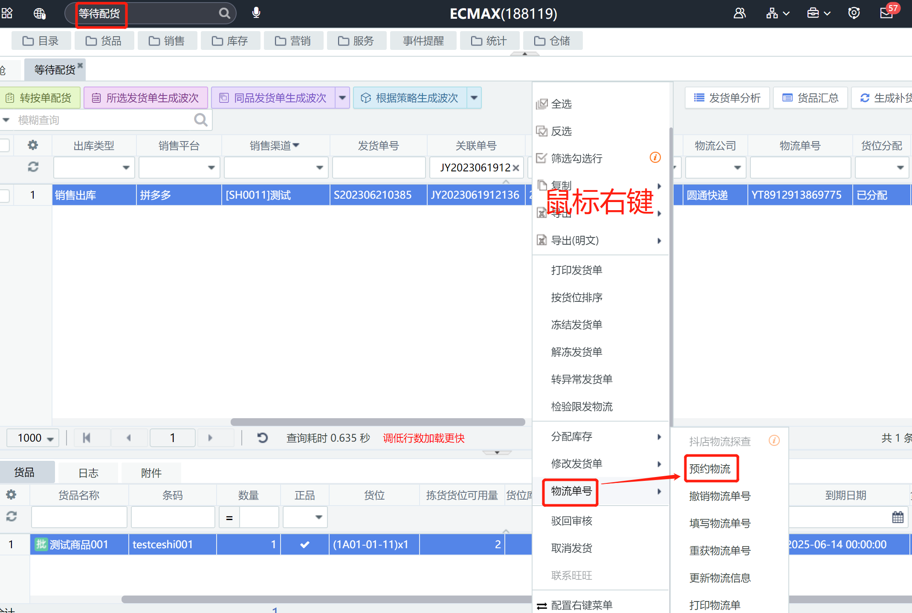Go to first page icon
The image size is (912, 613).
87,438
